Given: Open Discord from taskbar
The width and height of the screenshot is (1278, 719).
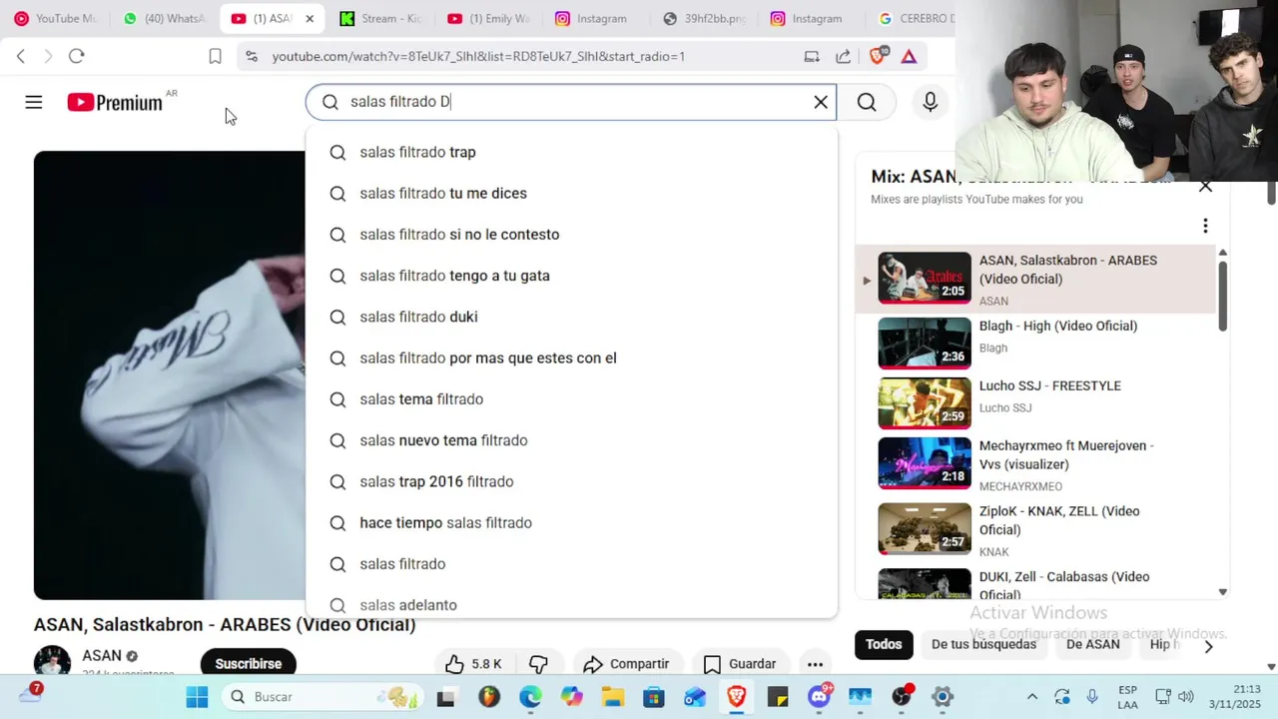Looking at the screenshot, I should (x=820, y=697).
